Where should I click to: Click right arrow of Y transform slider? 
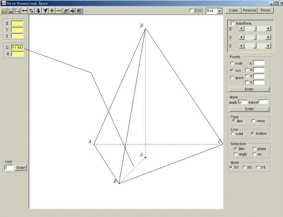(268, 37)
